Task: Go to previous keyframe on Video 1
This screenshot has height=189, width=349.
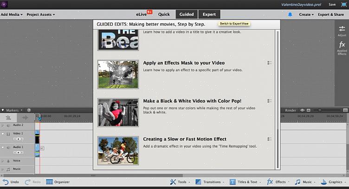Action: pyautogui.click(x=15, y=139)
